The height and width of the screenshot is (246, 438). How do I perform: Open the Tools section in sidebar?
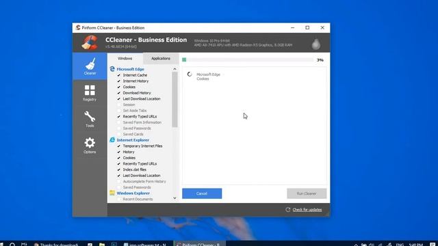point(90,120)
